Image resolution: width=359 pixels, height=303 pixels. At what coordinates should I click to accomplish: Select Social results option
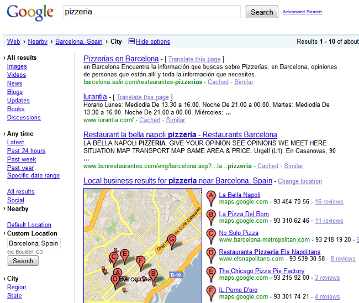15,200
